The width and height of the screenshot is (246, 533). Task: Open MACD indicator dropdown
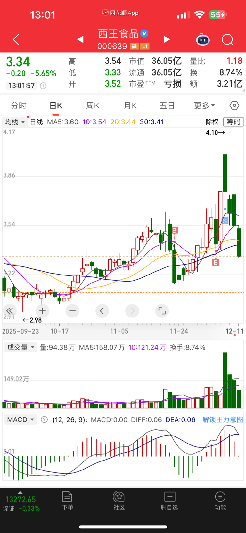click(20, 420)
